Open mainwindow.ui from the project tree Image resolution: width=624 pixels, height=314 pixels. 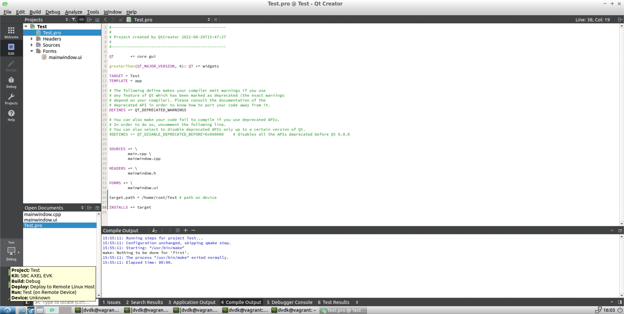[x=65, y=57]
